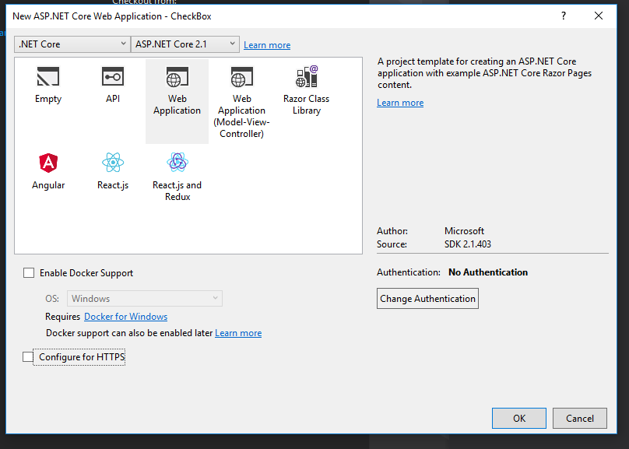Choose the Angular template icon
This screenshot has height=449, width=629.
(x=48, y=163)
